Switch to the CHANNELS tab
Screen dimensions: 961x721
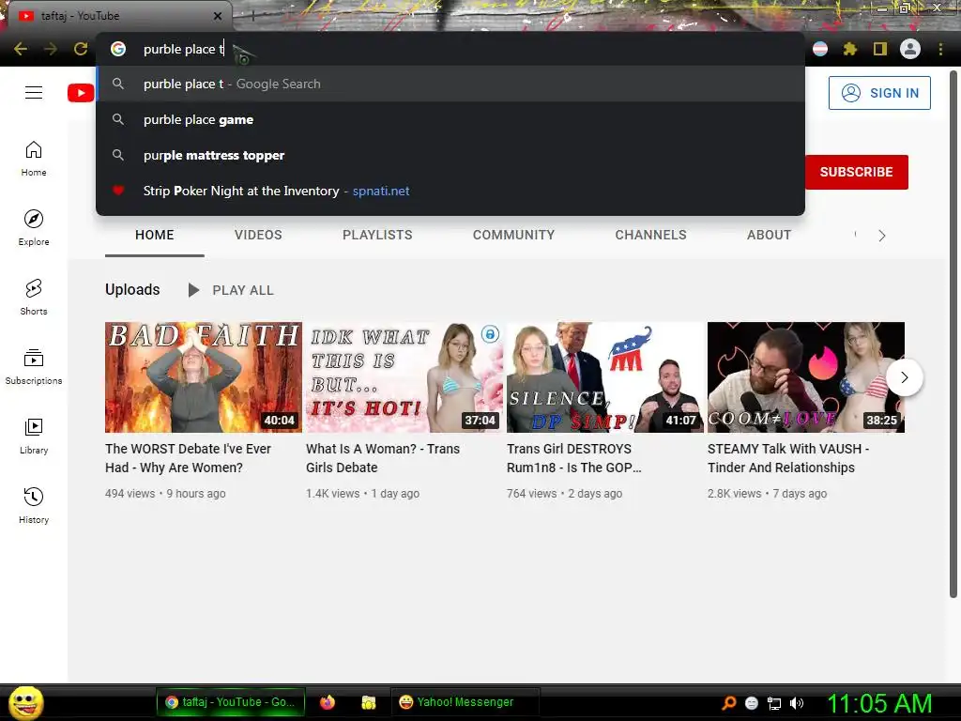[x=651, y=235]
